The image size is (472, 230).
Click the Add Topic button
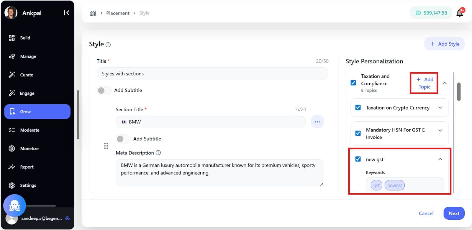tap(424, 83)
